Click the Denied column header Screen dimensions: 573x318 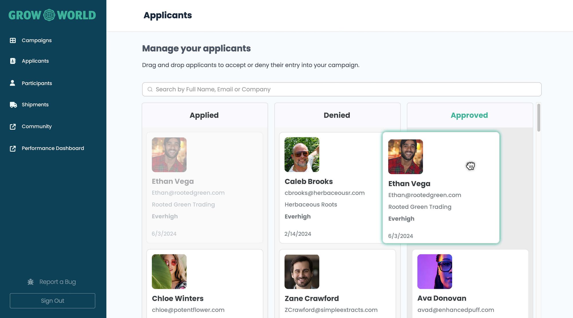click(337, 115)
